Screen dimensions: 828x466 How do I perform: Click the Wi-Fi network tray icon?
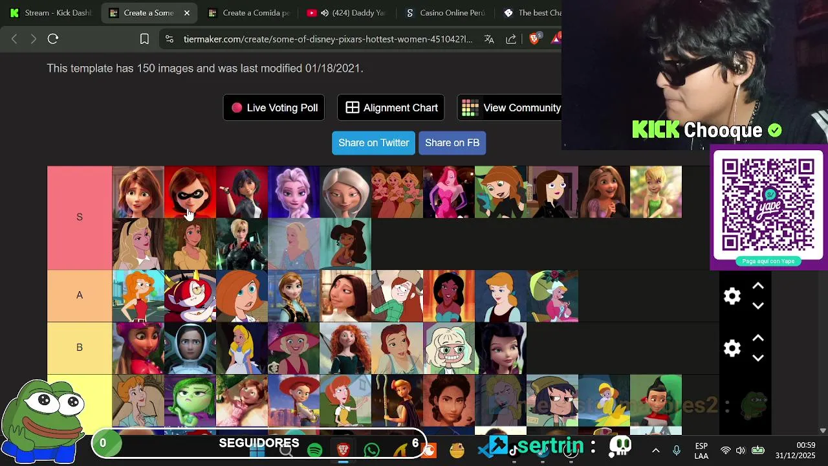[x=725, y=450]
